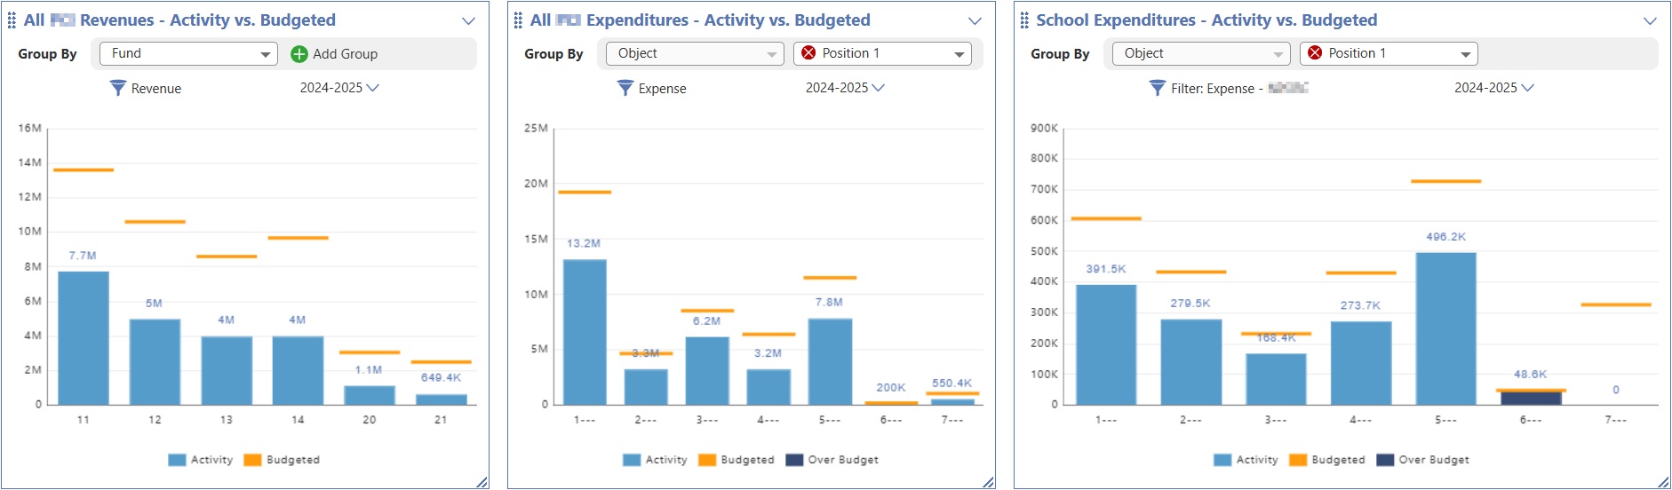Click the 4M bar for fund 13
Image resolution: width=1672 pixels, height=490 pixels.
pos(227,370)
